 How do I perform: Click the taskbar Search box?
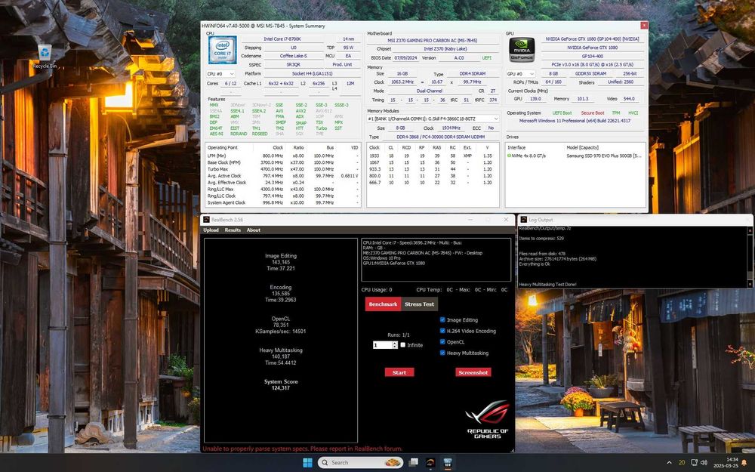pos(360,462)
